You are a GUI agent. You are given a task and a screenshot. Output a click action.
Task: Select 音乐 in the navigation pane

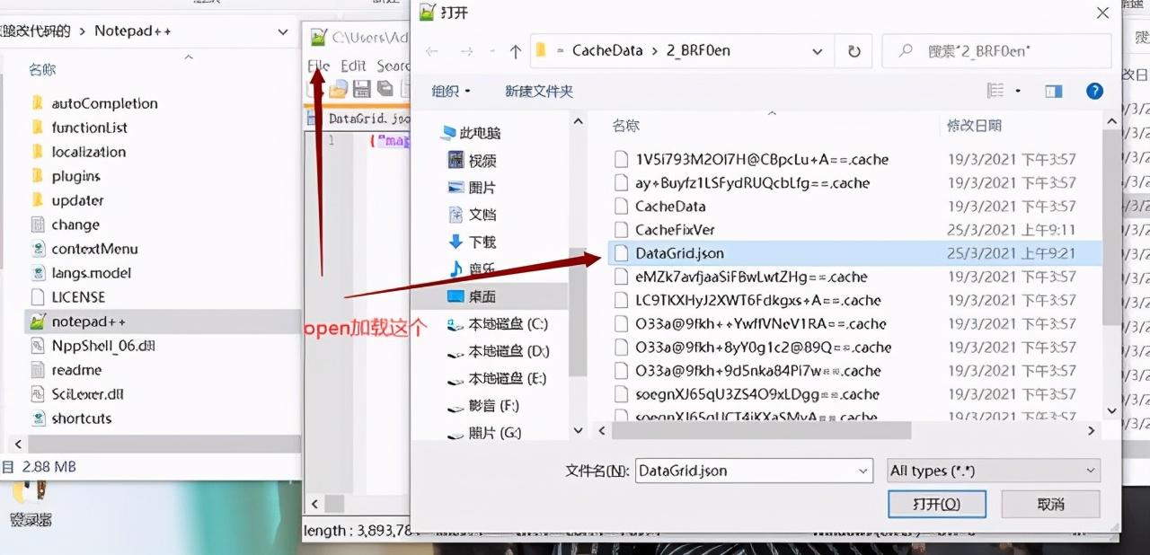[473, 269]
